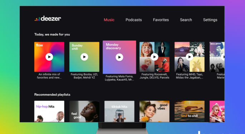Select 'Featuring Booba, UZI' caption
245x134 pixels.
[84, 76]
